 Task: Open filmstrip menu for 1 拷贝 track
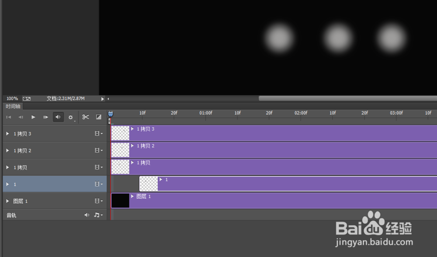pyautogui.click(x=98, y=167)
